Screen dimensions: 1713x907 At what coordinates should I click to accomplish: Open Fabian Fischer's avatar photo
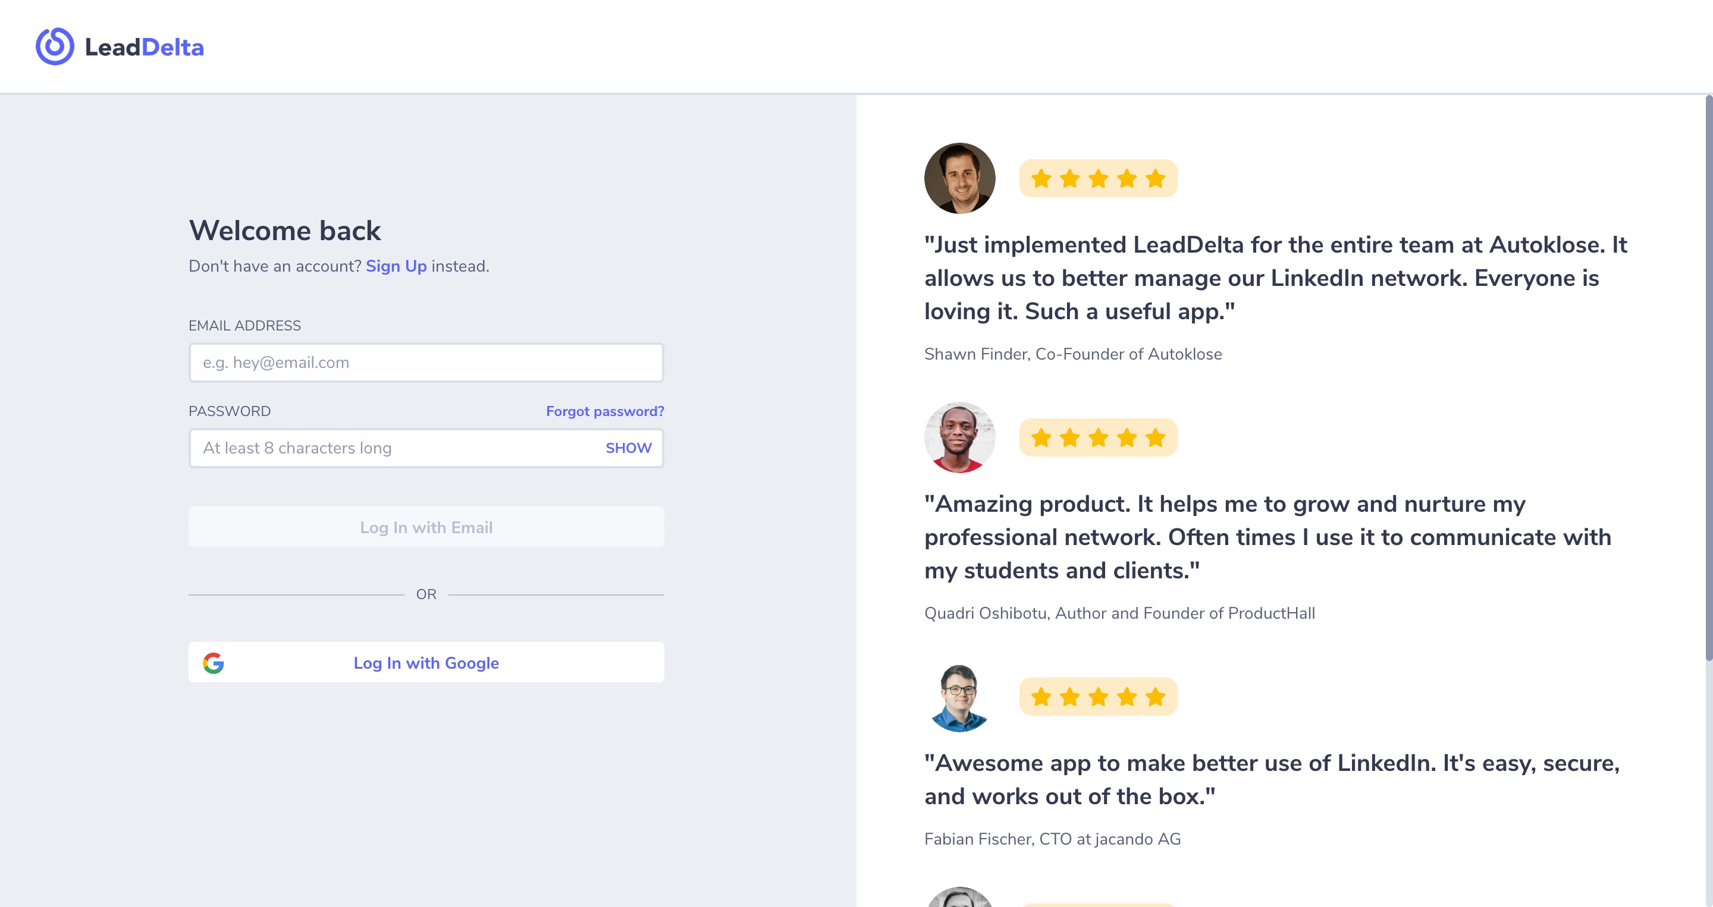pyautogui.click(x=959, y=697)
